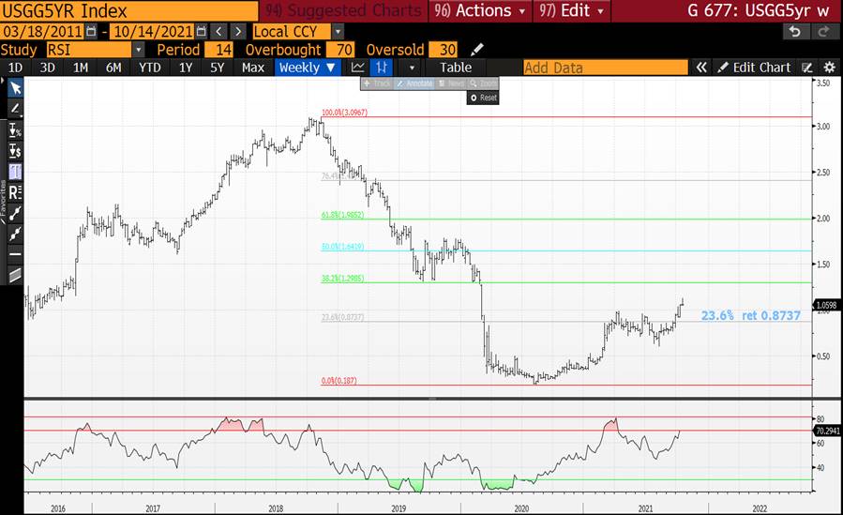Select the 1M range

click(81, 68)
